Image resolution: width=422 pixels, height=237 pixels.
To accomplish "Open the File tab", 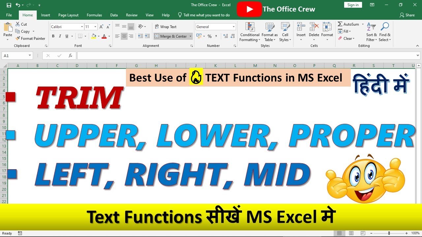I will click(x=9, y=15).
